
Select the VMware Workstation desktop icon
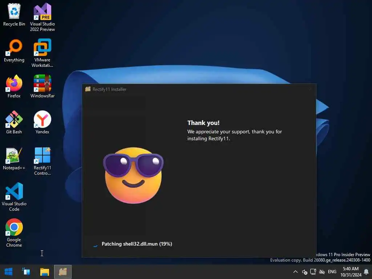pyautogui.click(x=43, y=53)
